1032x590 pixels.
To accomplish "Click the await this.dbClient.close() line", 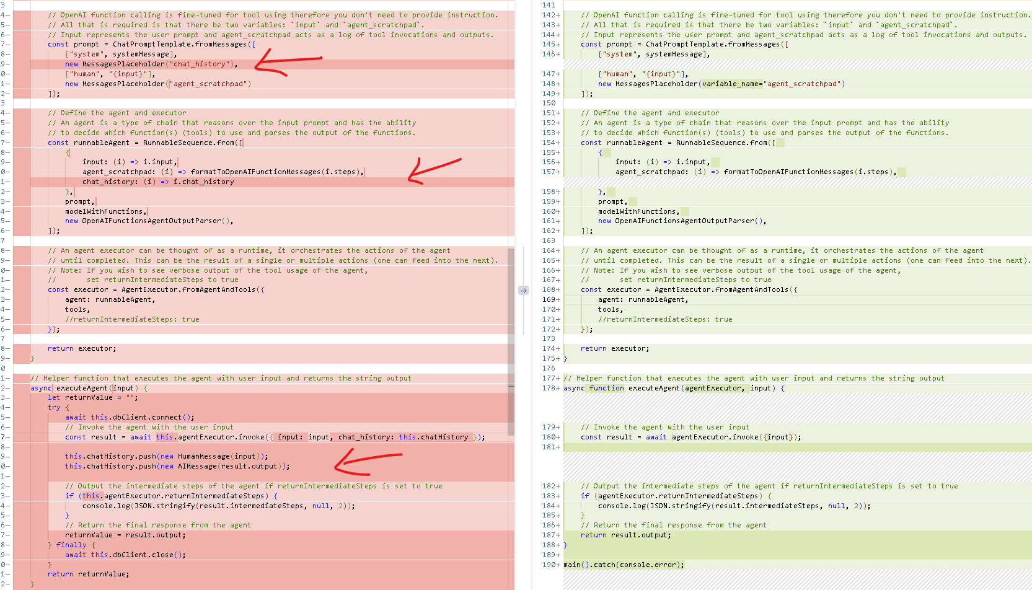I will [125, 555].
